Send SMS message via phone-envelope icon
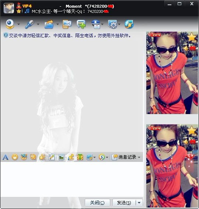 point(67,24)
